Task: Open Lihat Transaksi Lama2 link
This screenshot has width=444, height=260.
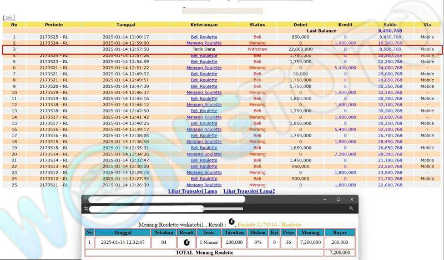Action: coord(249,191)
